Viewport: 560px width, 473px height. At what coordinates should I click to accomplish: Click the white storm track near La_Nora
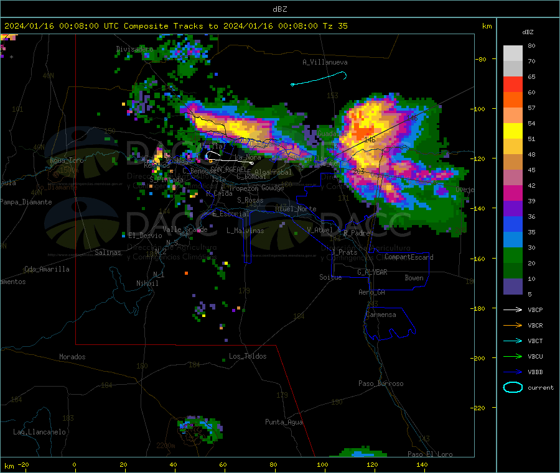[230, 158]
